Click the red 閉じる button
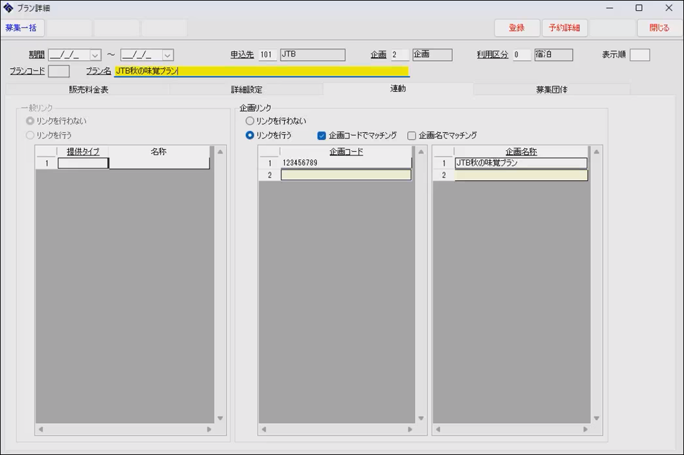 (659, 28)
